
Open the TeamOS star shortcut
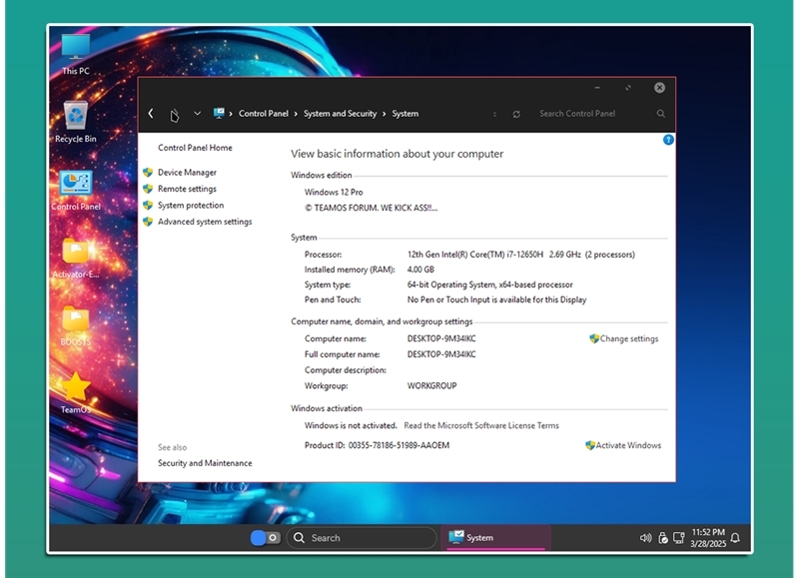76,392
